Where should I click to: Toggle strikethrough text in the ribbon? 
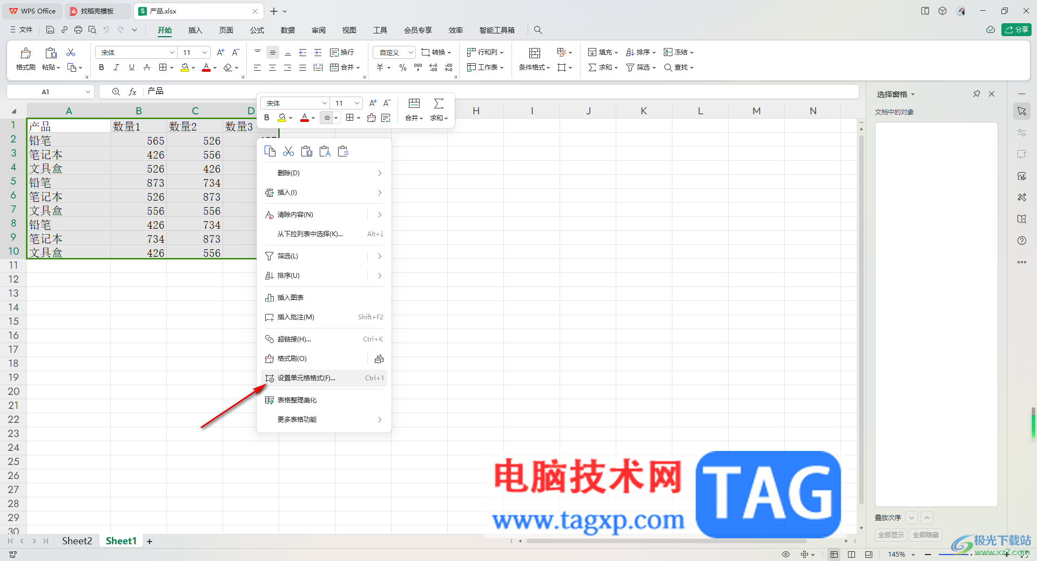coord(146,67)
